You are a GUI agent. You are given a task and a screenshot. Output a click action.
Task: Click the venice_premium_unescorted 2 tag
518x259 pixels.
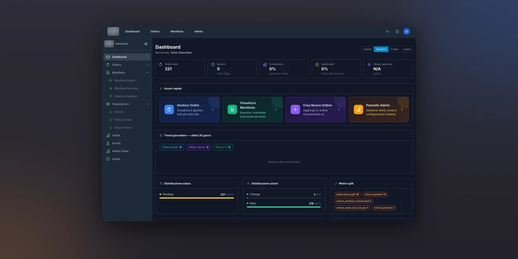[354, 201]
